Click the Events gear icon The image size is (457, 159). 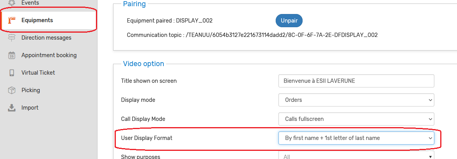(x=12, y=3)
